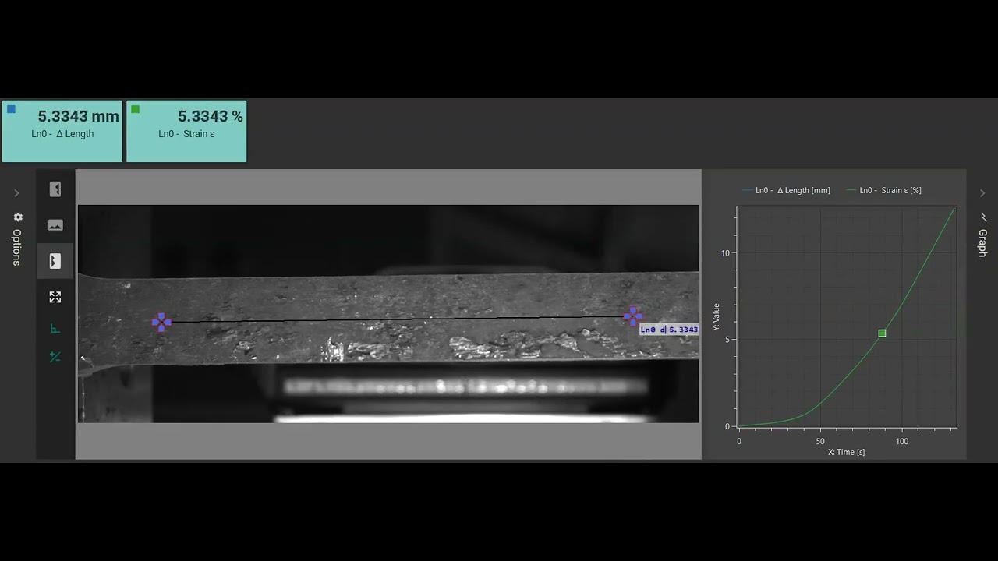The width and height of the screenshot is (998, 561).
Task: Select the teal axis/coordinate system icon
Action: pyautogui.click(x=55, y=328)
